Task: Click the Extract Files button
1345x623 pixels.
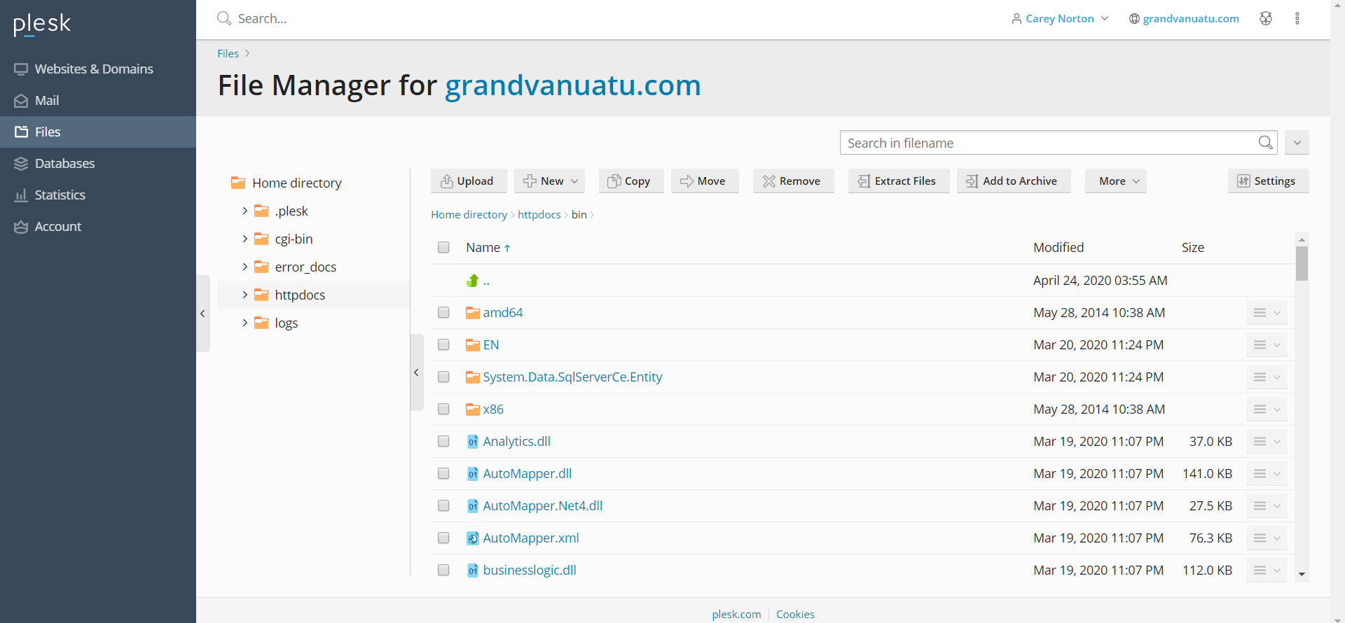Action: click(x=897, y=181)
